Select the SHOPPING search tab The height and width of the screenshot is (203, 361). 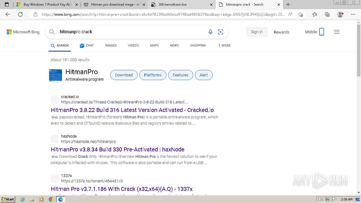198,45
